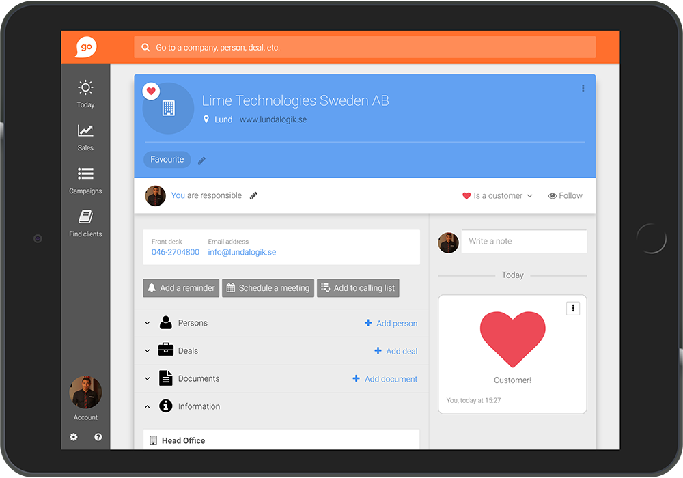Open the Is a customer dropdown
Screen dimensions: 683x478
point(497,196)
